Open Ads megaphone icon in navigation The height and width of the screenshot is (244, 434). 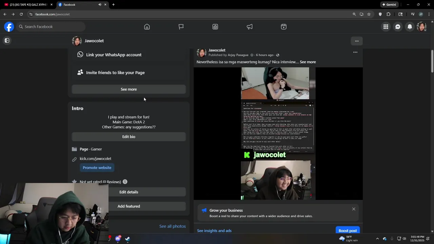tap(250, 27)
